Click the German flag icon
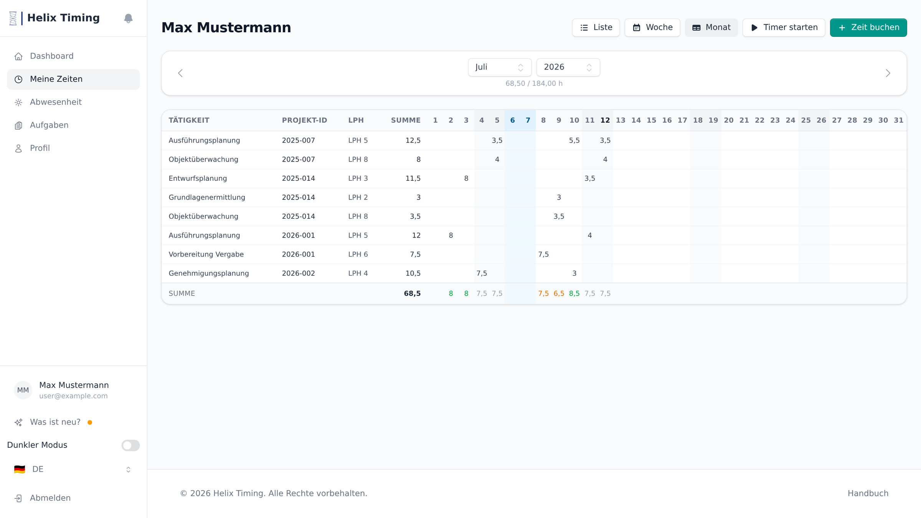 point(20,470)
